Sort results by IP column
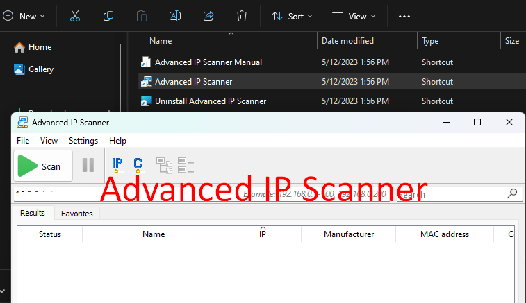This screenshot has height=303, width=526. click(x=263, y=234)
